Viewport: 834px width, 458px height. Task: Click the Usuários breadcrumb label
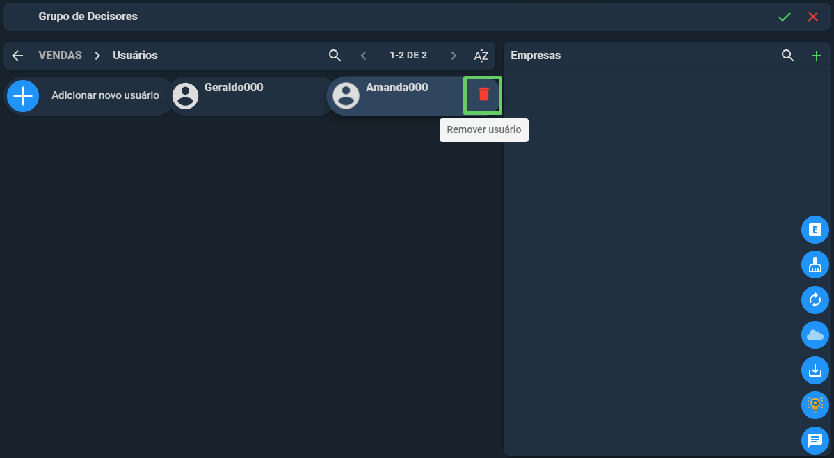point(135,55)
